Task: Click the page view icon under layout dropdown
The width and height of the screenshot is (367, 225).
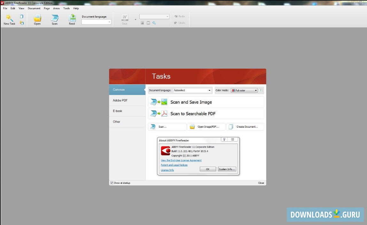Action: (148, 23)
